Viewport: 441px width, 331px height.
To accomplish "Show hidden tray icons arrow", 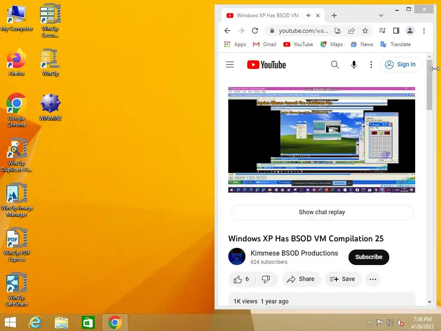I will pyautogui.click(x=369, y=323).
